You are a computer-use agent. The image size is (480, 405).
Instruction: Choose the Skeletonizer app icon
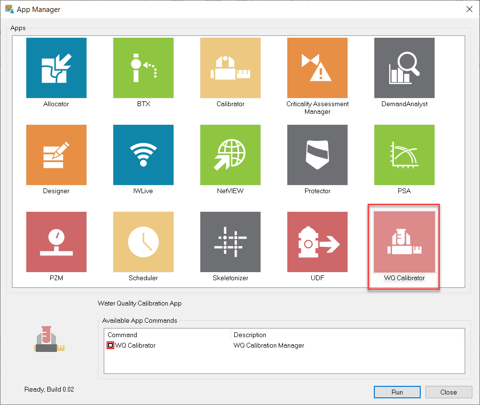pyautogui.click(x=230, y=242)
